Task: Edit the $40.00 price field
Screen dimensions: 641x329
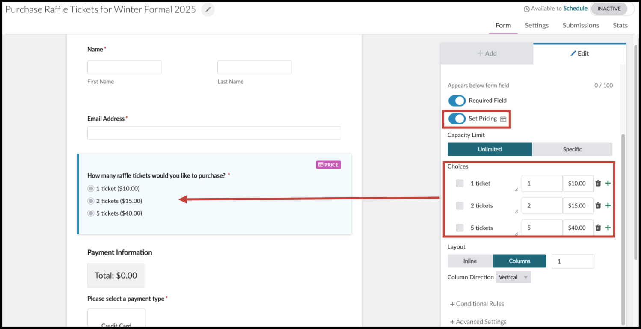Action: 578,228
